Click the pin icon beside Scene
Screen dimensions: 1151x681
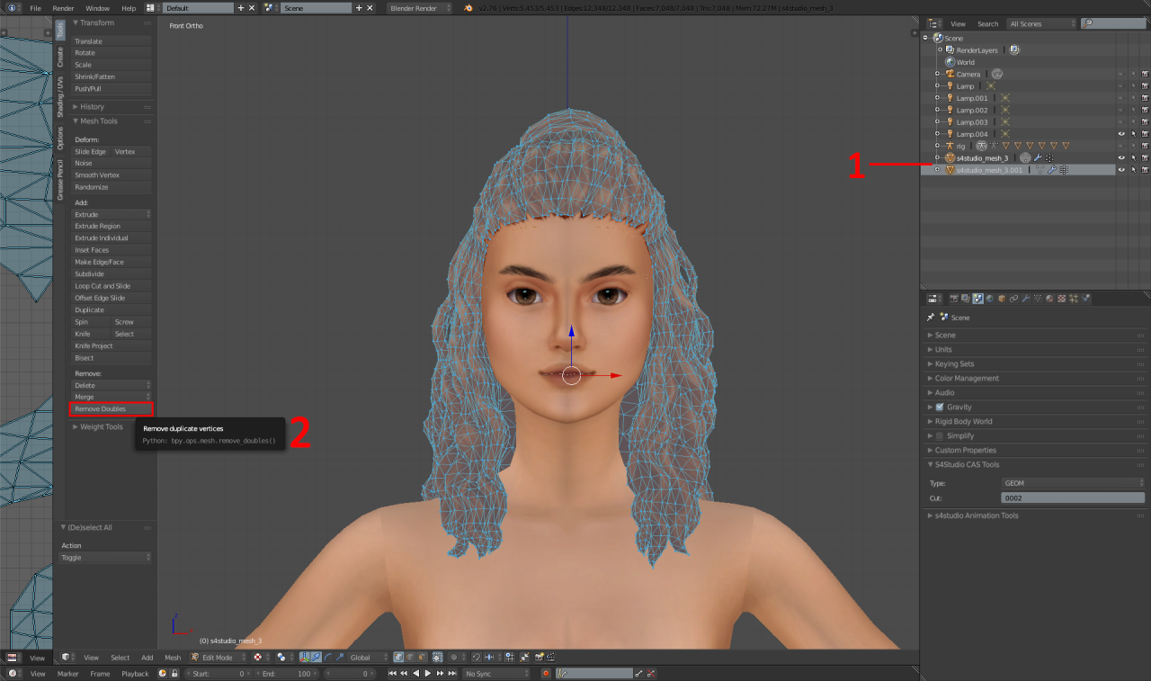pos(931,318)
